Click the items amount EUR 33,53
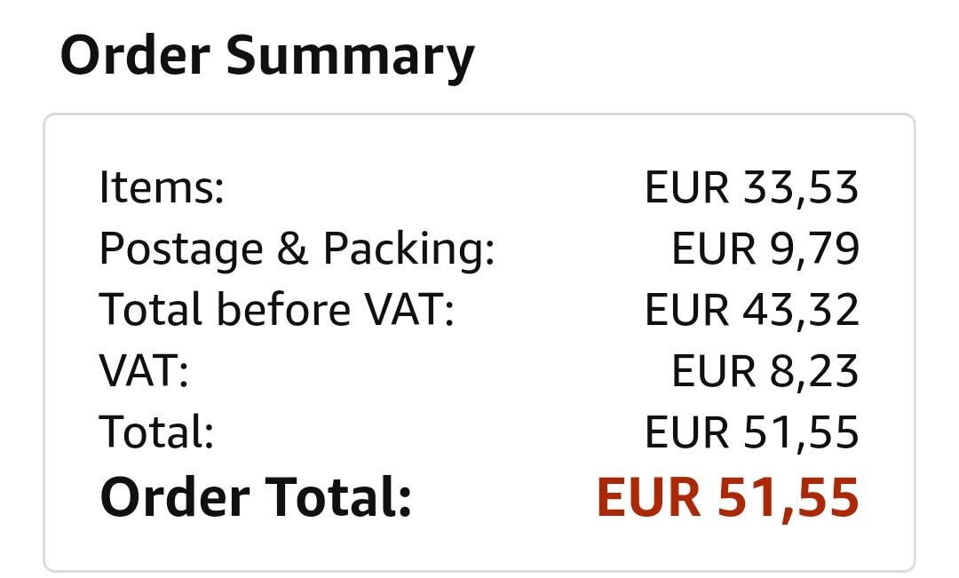The height and width of the screenshot is (578, 959). coord(752,187)
